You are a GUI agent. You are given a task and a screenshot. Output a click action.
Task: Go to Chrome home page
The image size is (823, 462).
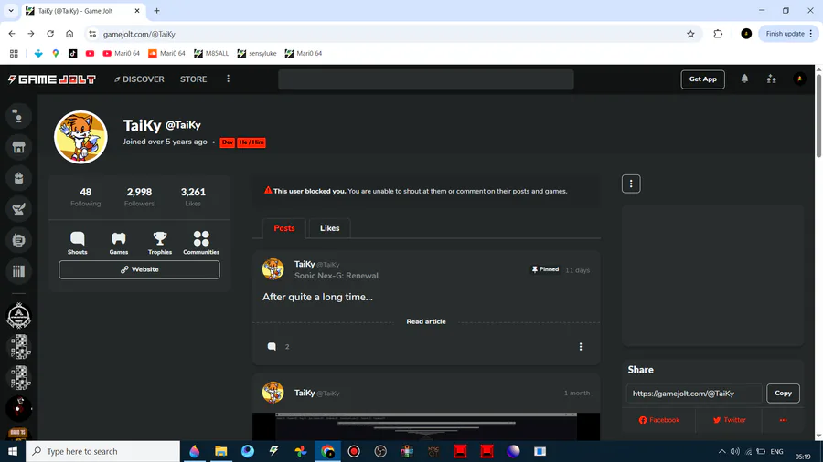[69, 34]
